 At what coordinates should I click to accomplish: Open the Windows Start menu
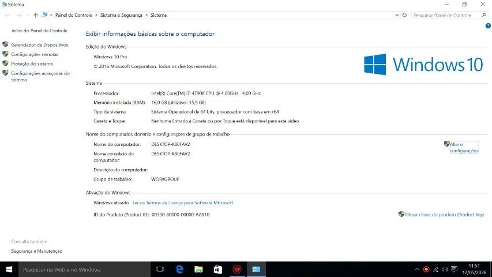[9, 269]
